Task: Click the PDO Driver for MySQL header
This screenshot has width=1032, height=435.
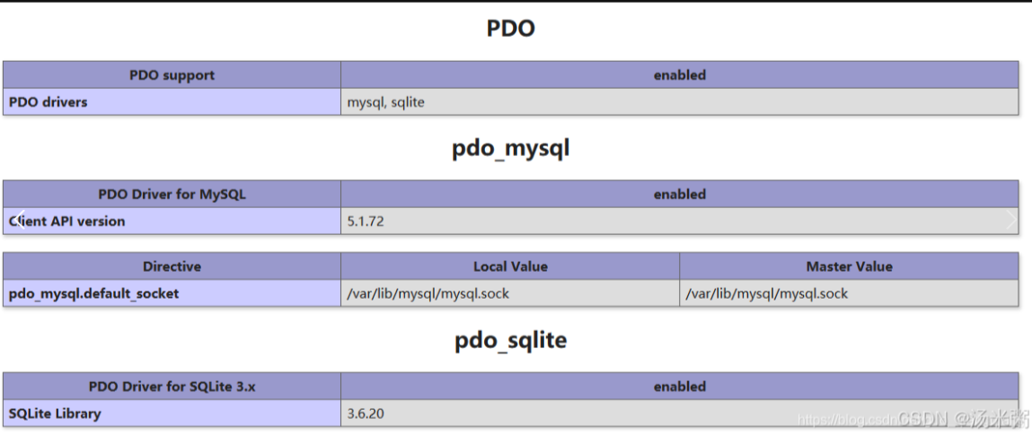Action: tap(172, 194)
